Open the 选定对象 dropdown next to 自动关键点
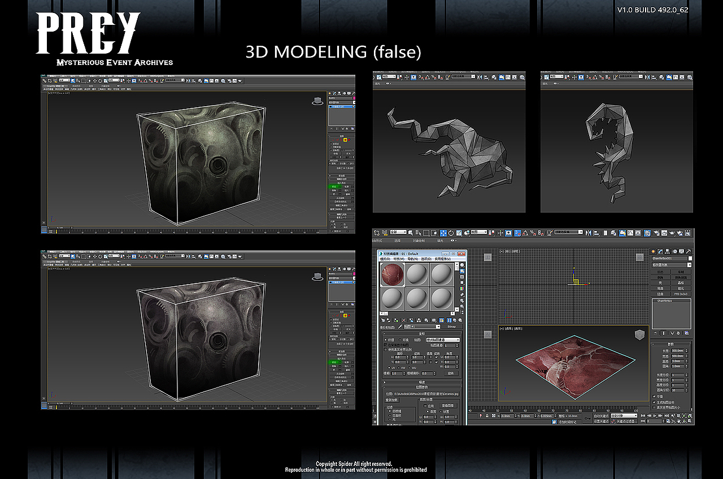 624,416
